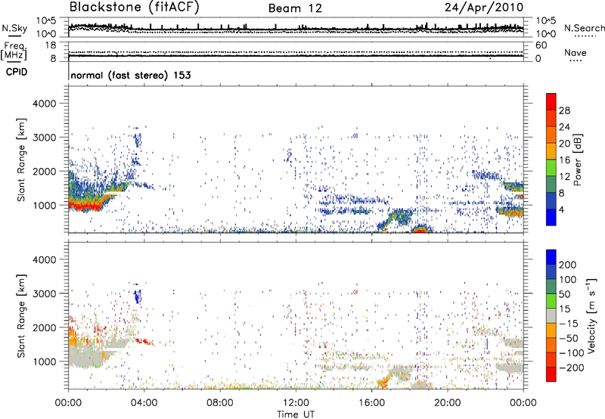Click the '60' Nave tick label
The image size is (605, 419).
(x=541, y=45)
